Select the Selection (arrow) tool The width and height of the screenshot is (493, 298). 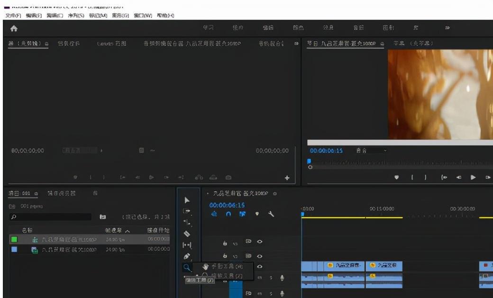[x=187, y=200]
